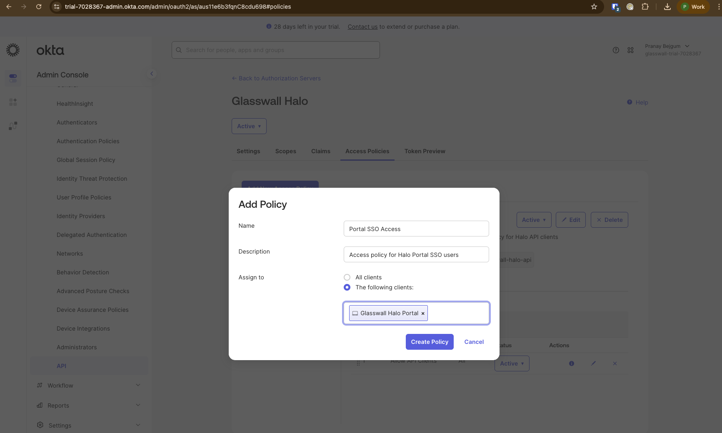The image size is (722, 433).
Task: Open the Active status dropdown under Glasswall Halo
Action: click(249, 126)
